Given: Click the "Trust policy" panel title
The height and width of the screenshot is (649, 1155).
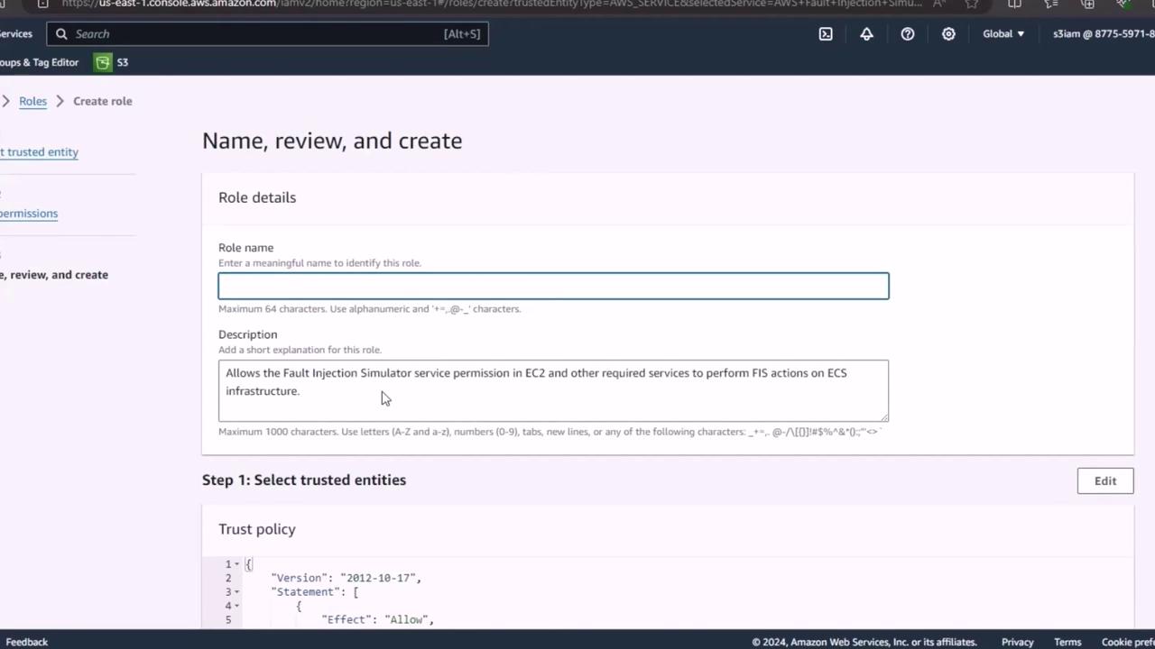Looking at the screenshot, I should click(x=257, y=529).
